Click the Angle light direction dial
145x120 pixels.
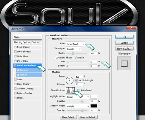(x=70, y=80)
